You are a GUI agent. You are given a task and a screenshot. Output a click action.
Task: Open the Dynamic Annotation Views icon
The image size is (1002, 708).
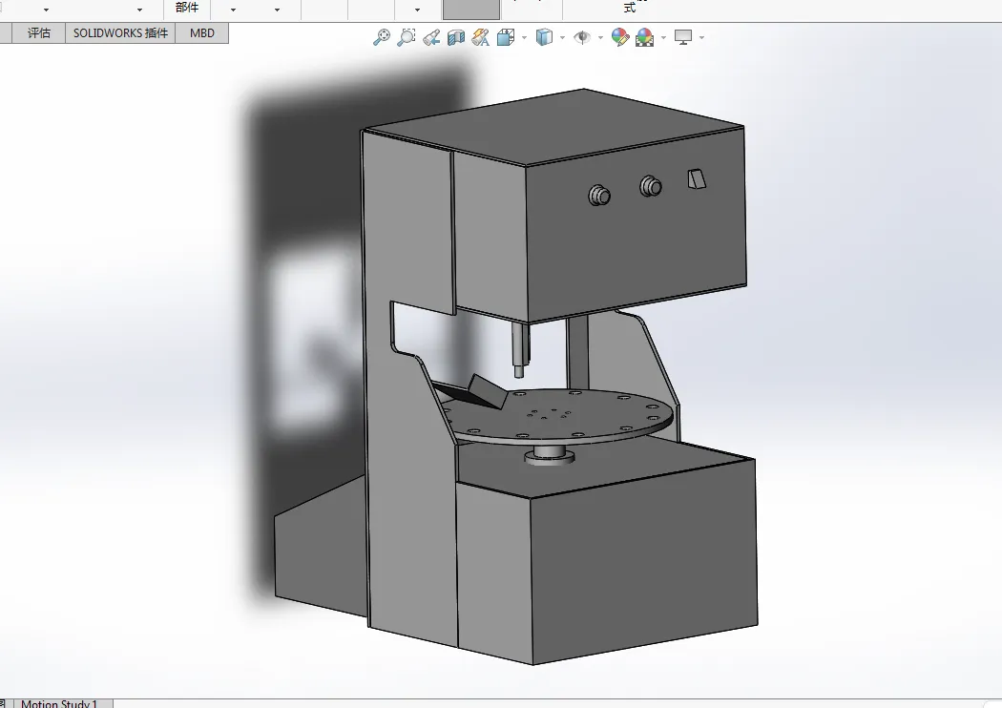(481, 38)
